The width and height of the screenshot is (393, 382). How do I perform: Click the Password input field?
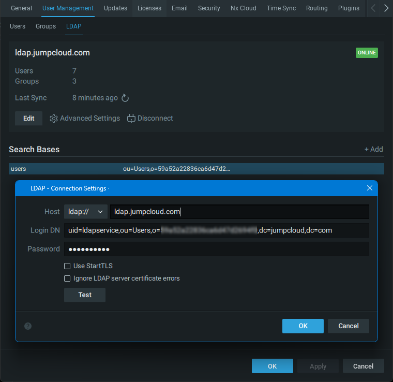pos(217,249)
